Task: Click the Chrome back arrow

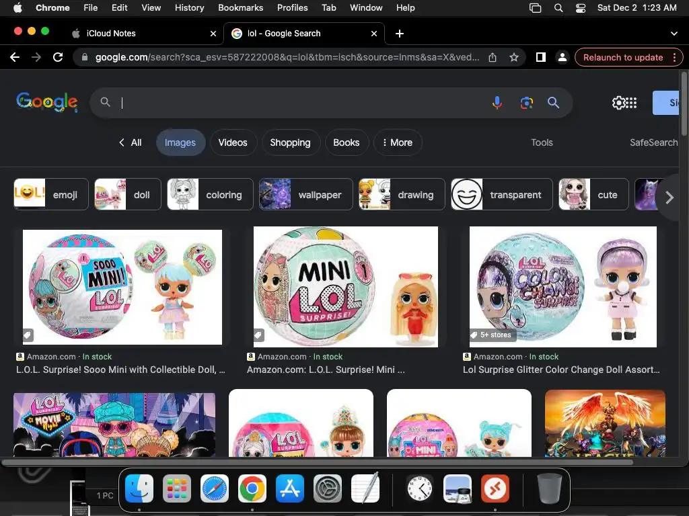Action: (15, 57)
